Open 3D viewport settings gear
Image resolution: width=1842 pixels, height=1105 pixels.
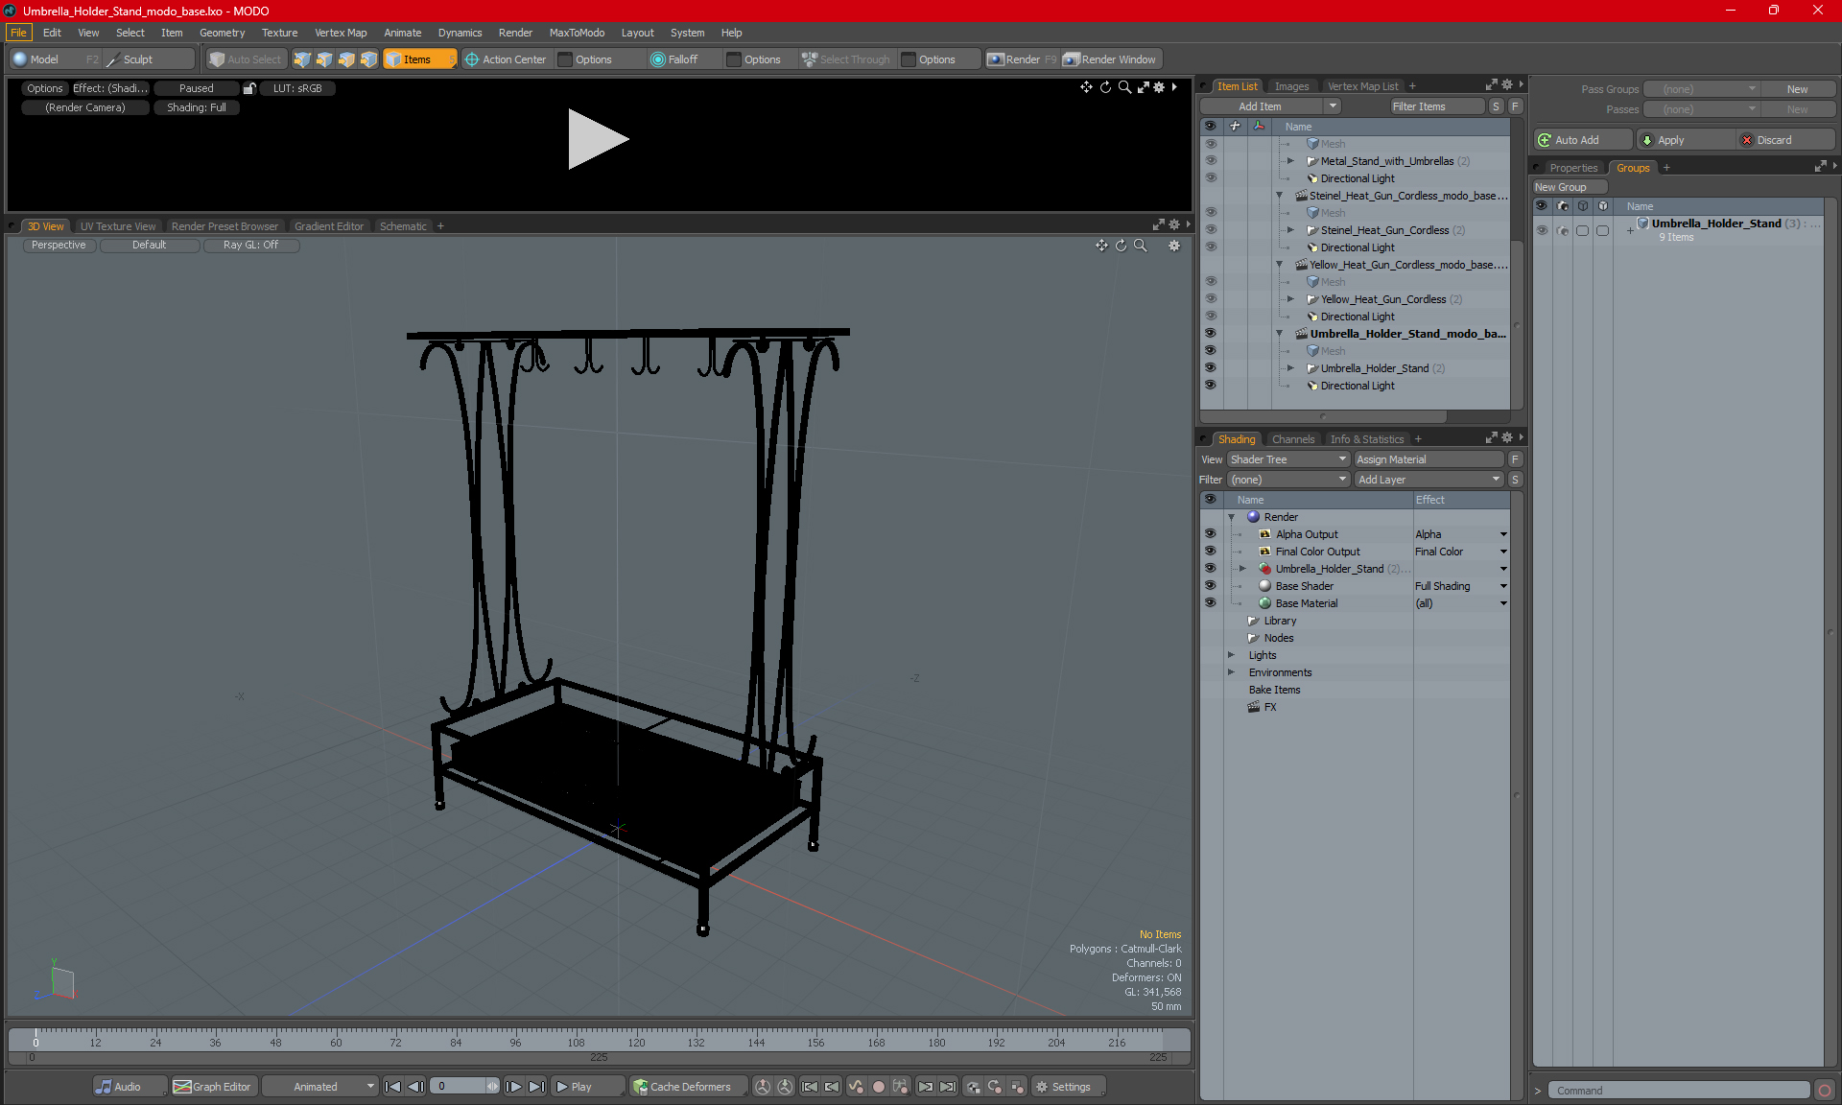click(x=1174, y=246)
